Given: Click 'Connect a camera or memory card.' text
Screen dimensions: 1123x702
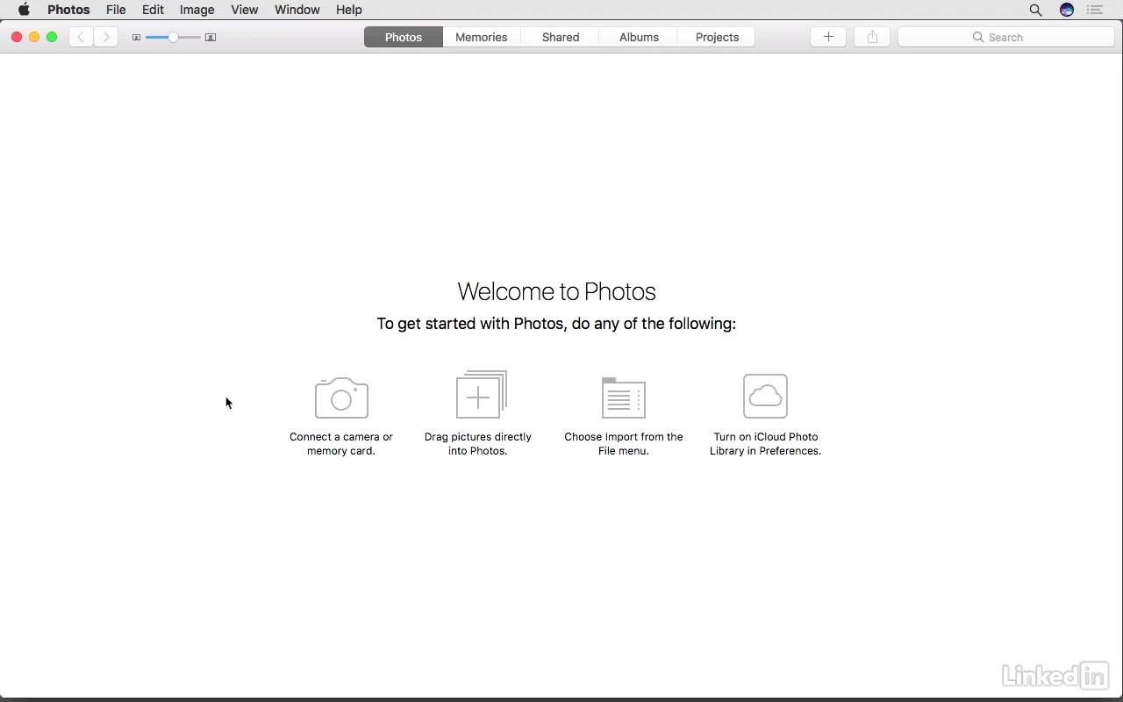Looking at the screenshot, I should [x=341, y=444].
